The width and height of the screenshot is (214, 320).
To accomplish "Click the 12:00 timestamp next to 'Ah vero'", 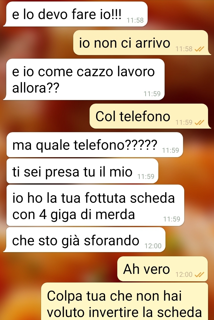I will coord(184,274).
